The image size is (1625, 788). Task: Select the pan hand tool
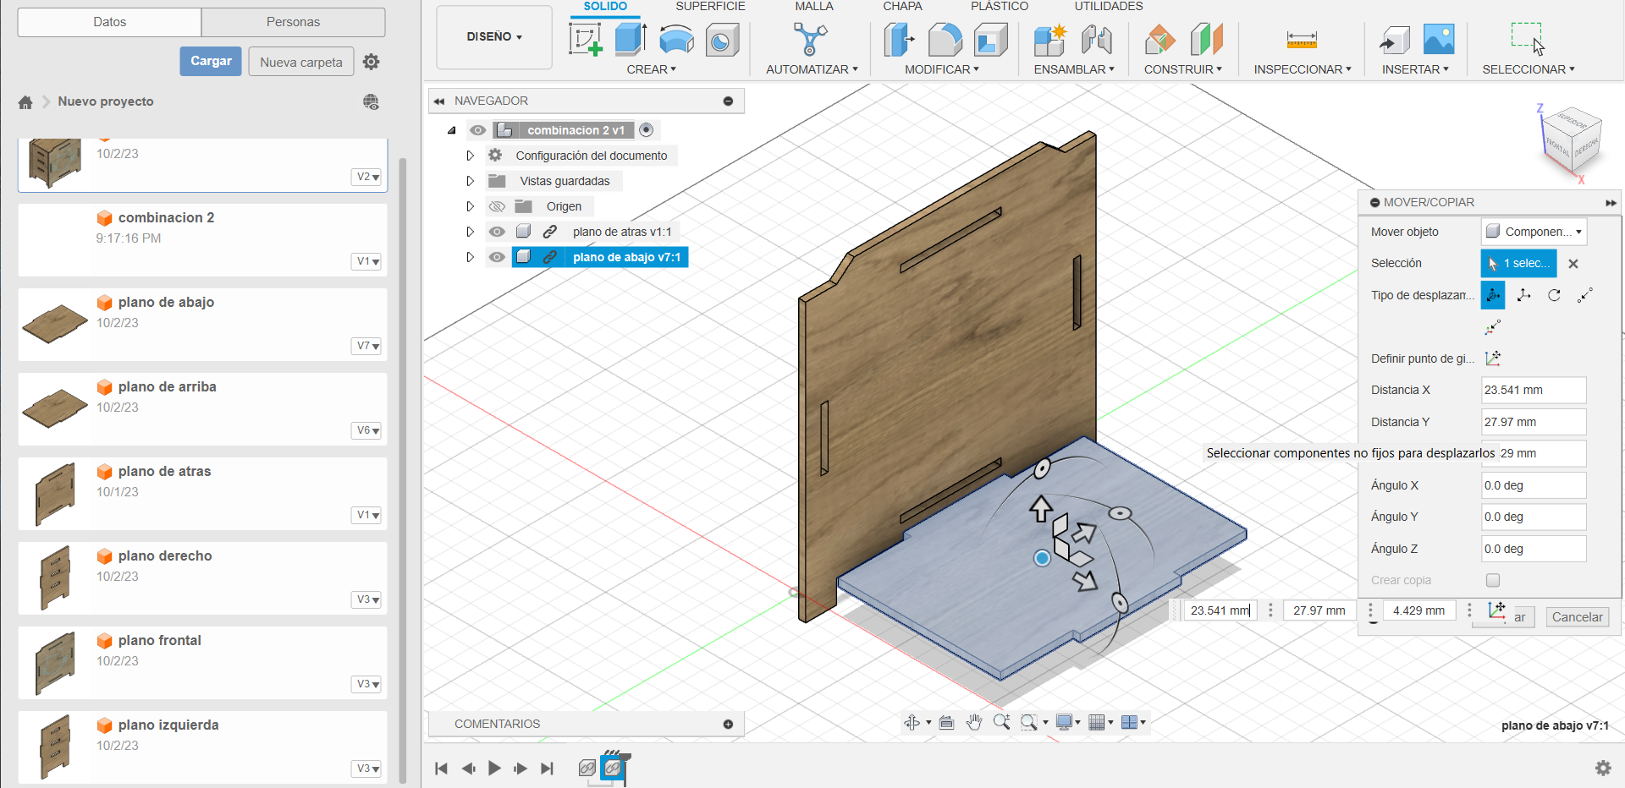click(x=974, y=722)
